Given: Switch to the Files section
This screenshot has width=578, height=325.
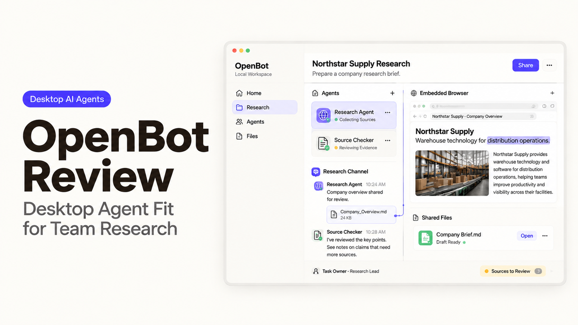Looking at the screenshot, I should point(265,136).
